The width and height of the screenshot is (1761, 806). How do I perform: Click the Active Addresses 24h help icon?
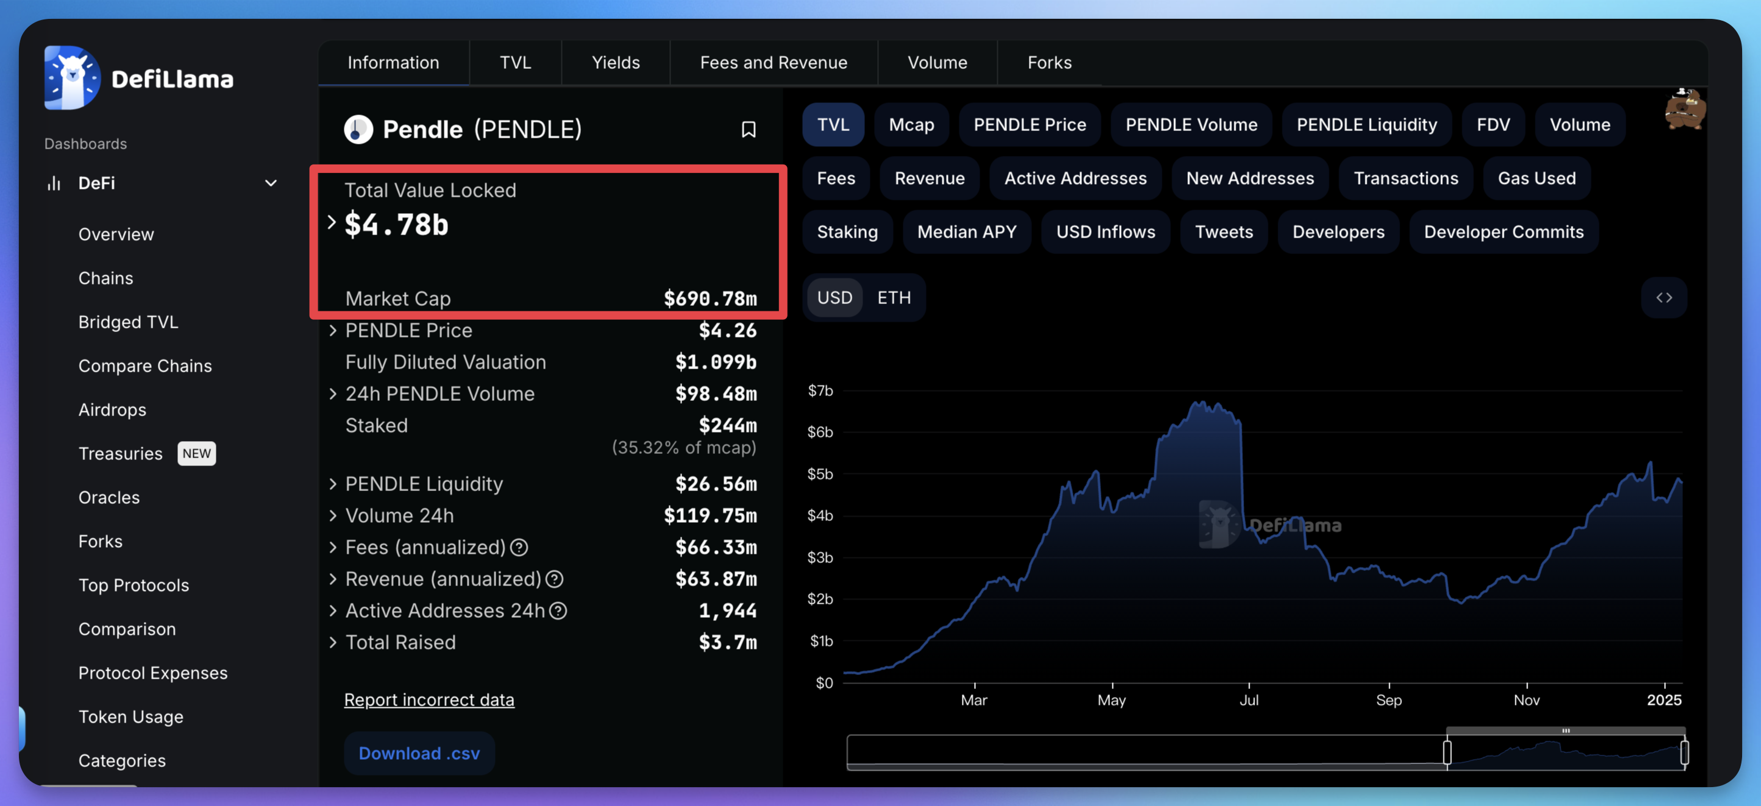tap(558, 610)
